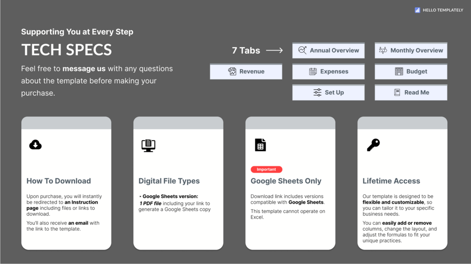Click the Digital File Types heading
Screen dimensions: 471x264
click(x=169, y=181)
